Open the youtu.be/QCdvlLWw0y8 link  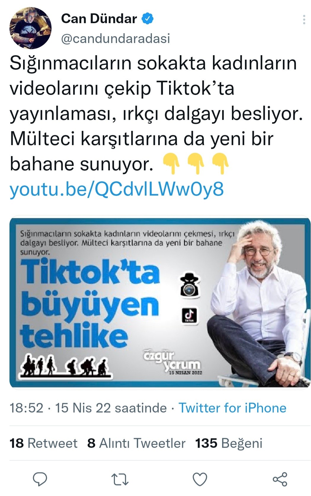[x=117, y=189]
